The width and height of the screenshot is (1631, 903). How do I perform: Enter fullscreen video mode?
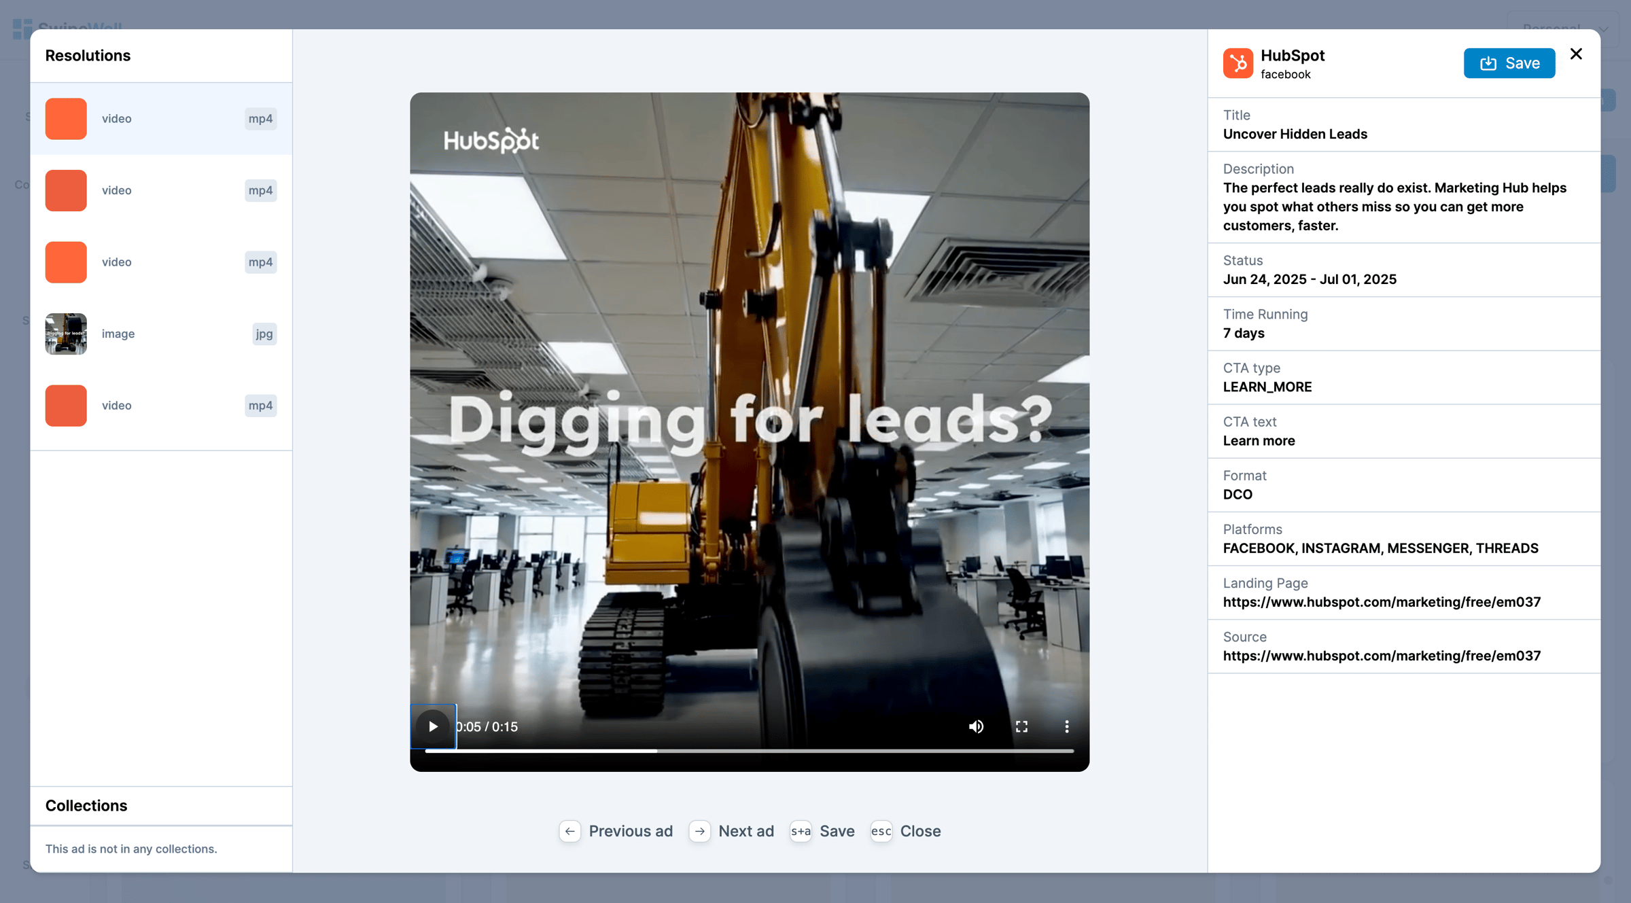[x=1021, y=726]
